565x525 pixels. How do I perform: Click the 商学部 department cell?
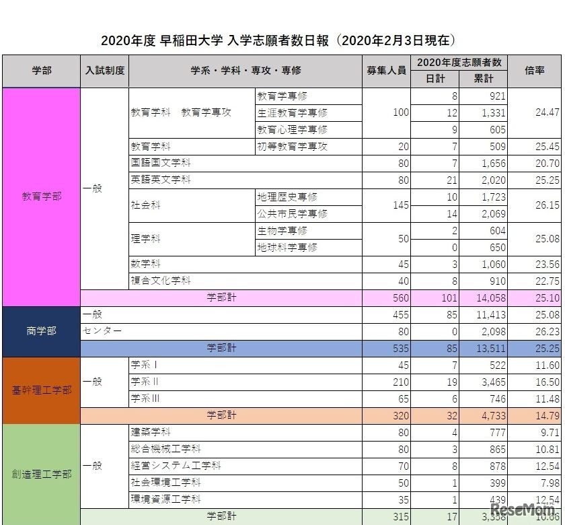click(41, 330)
